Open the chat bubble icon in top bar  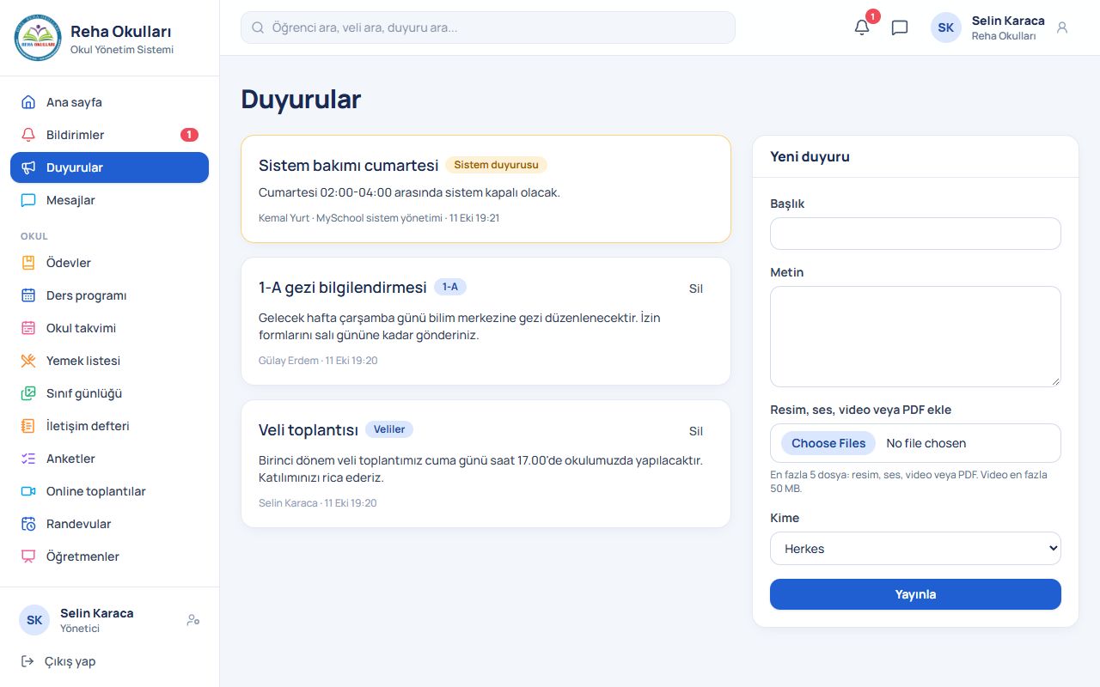(x=900, y=27)
